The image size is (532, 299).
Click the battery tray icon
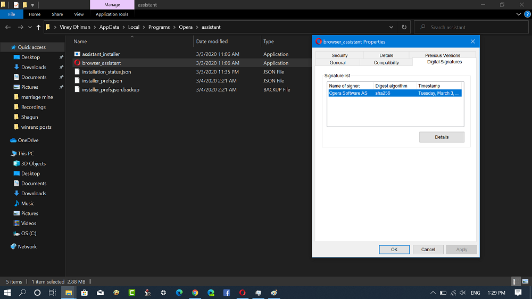pyautogui.click(x=443, y=293)
